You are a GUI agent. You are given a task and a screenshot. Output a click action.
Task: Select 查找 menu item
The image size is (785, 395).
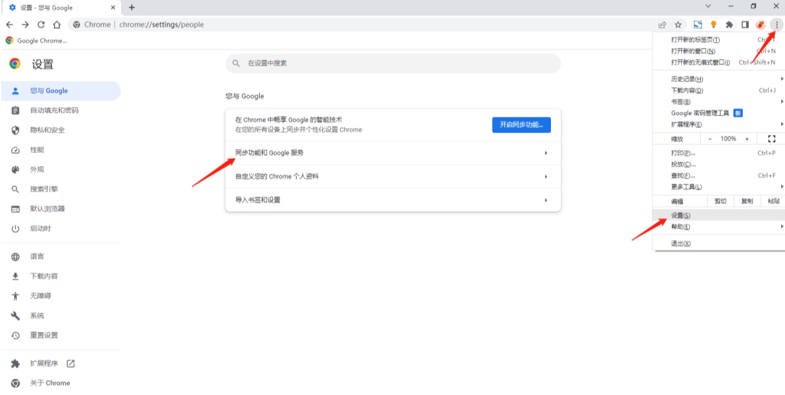[x=719, y=176]
